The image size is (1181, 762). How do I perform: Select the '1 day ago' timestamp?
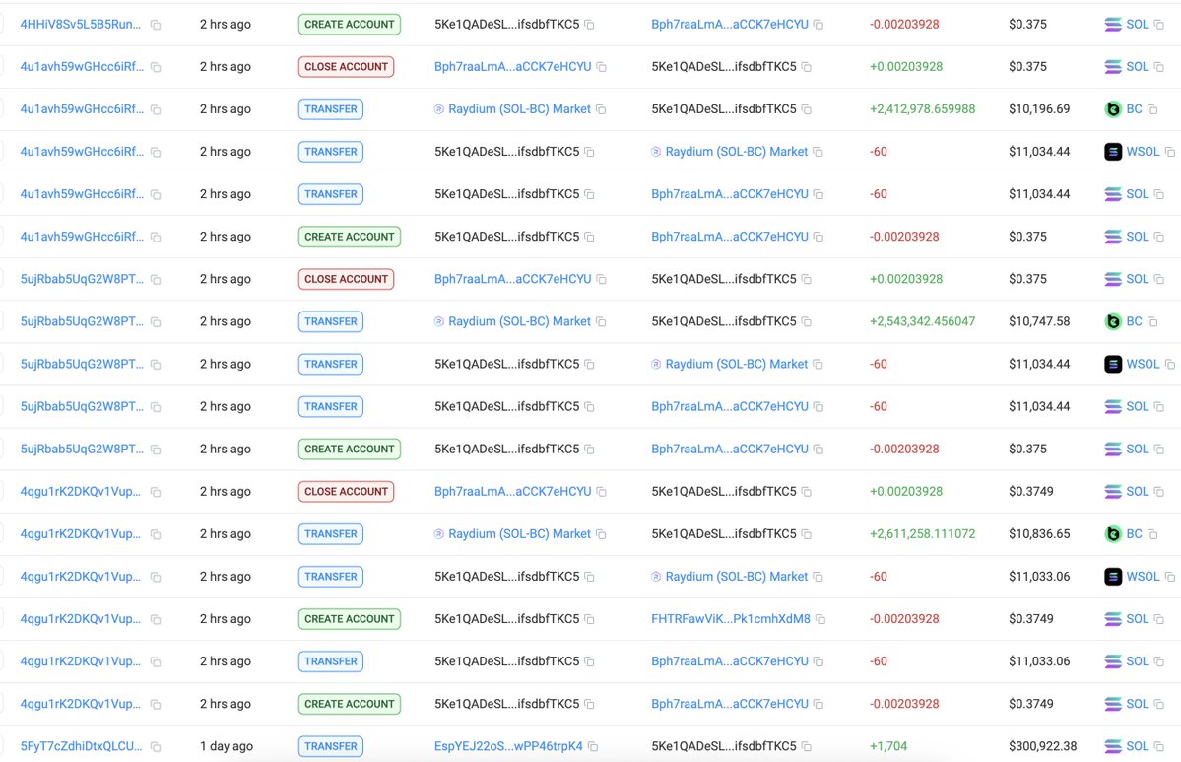(226, 746)
